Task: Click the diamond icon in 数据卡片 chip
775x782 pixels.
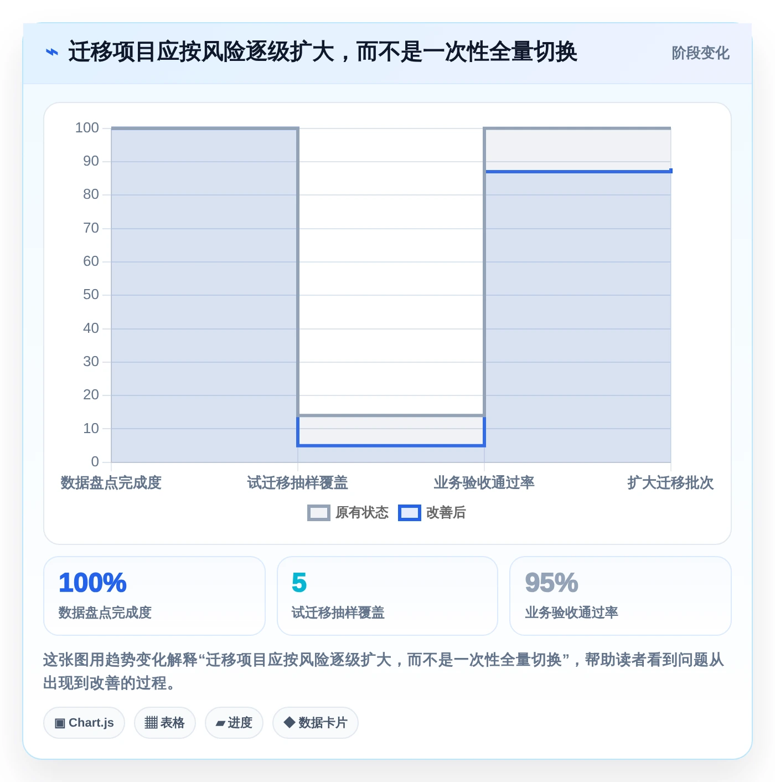Action: click(289, 722)
